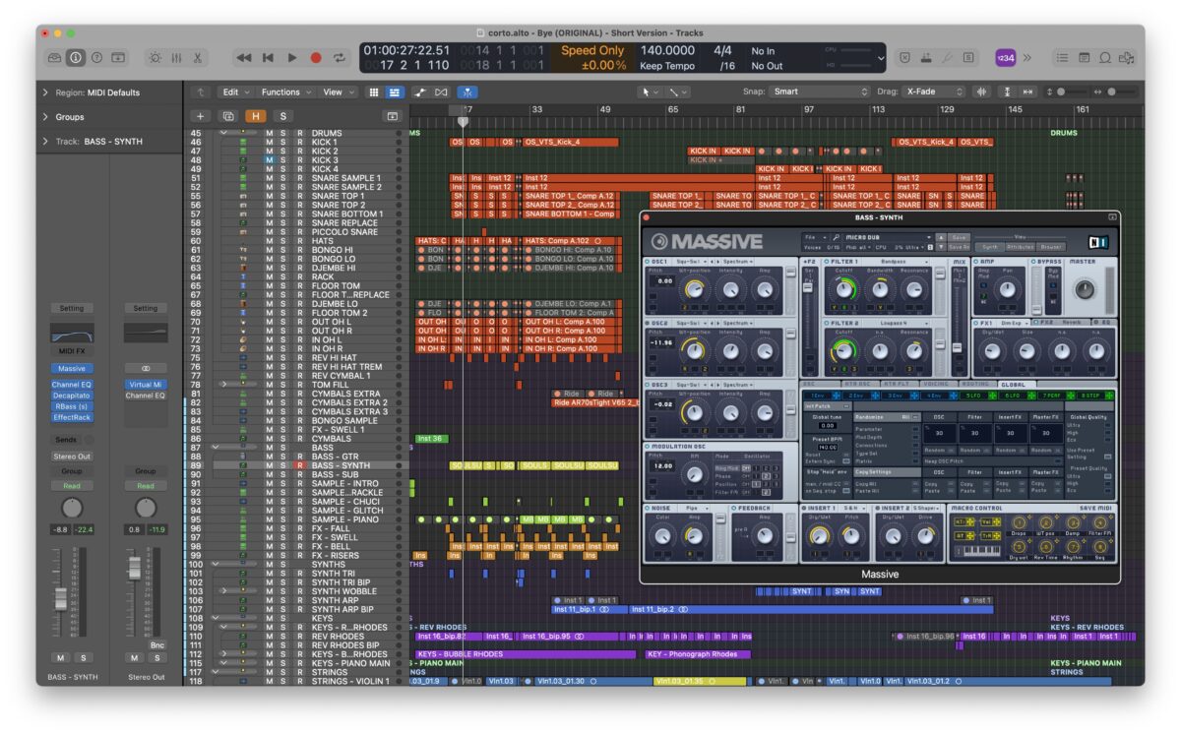Viewport: 1181px width, 733px height.
Task: Click the Vertical Auto Zoom button
Action: point(1009,92)
